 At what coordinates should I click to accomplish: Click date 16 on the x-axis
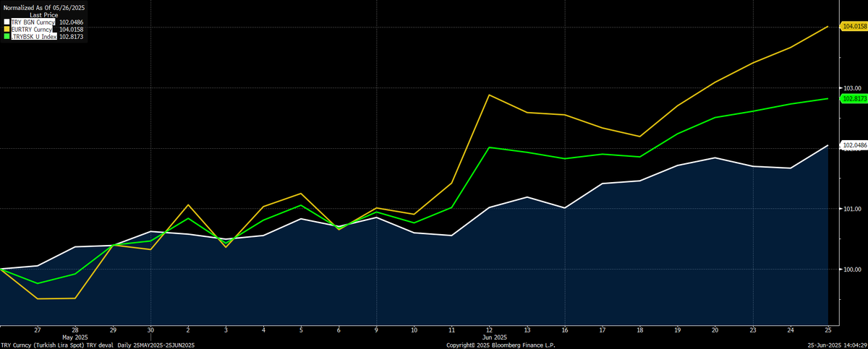[564, 329]
